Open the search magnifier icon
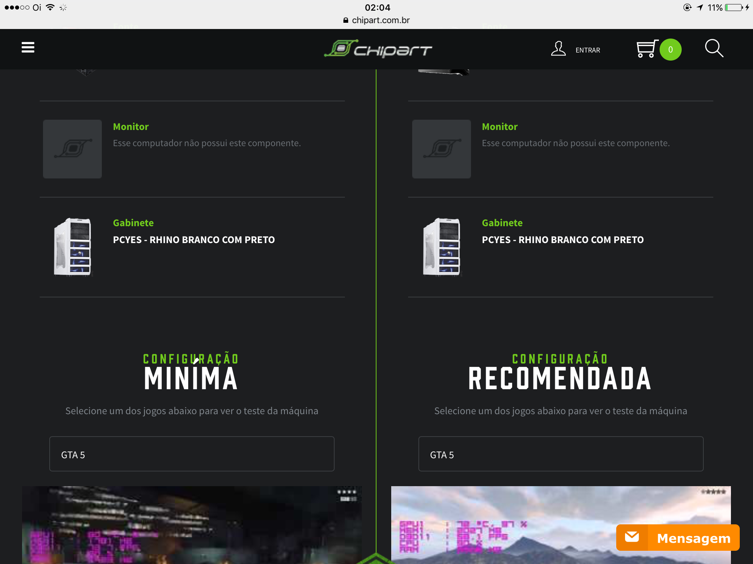 click(714, 48)
